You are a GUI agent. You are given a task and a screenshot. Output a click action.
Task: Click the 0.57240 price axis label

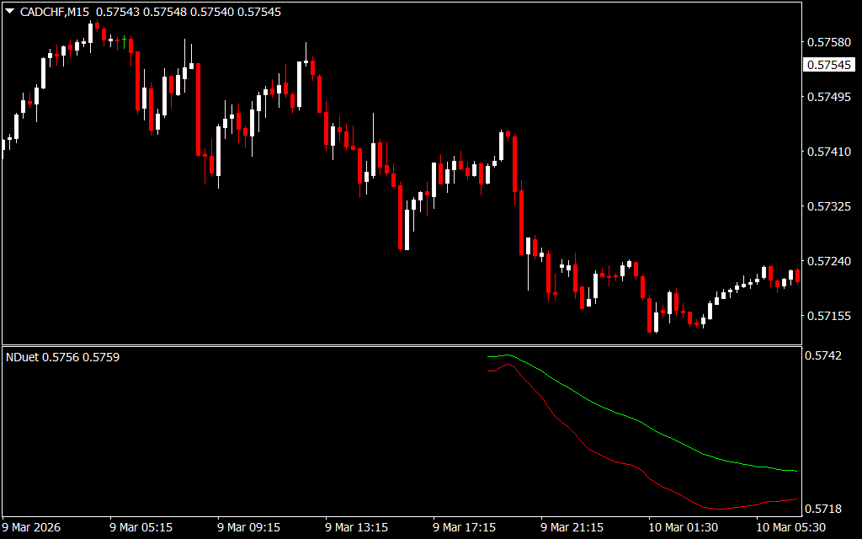coord(827,262)
